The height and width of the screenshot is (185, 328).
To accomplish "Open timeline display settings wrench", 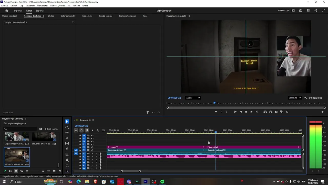I will [x=98, y=130].
